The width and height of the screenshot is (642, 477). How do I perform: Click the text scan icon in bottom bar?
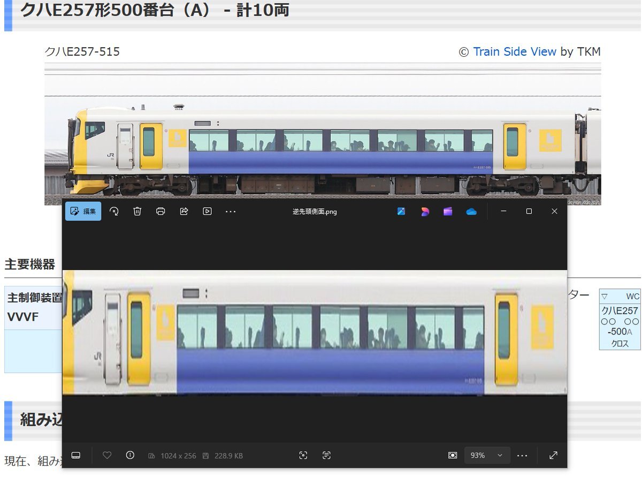[x=327, y=455]
